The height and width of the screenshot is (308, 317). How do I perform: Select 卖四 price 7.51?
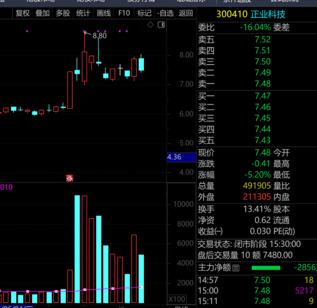(x=263, y=51)
